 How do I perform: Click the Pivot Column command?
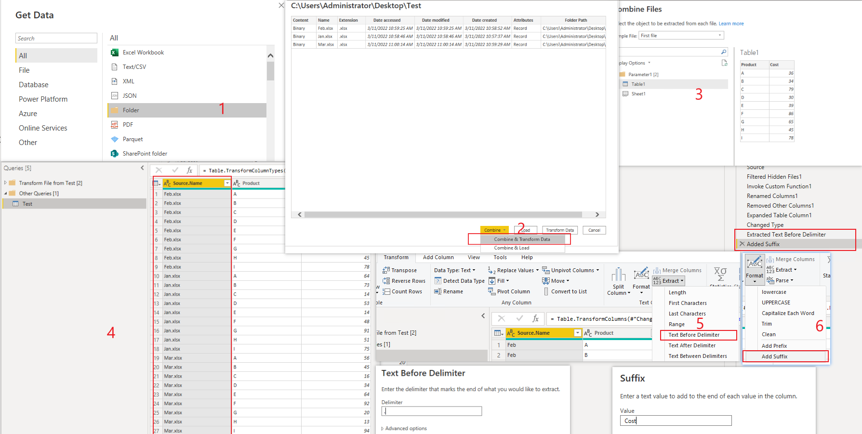[x=509, y=291]
